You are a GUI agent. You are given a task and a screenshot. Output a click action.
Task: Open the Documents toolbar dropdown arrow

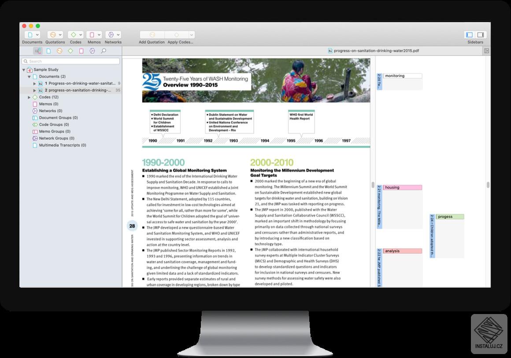tap(37, 35)
